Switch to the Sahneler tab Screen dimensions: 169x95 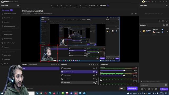point(24,65)
